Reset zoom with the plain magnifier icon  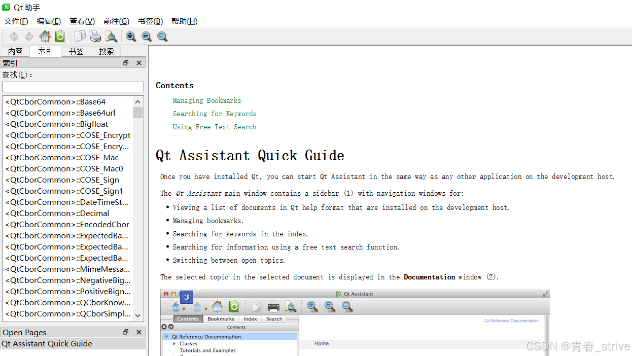pyautogui.click(x=162, y=37)
